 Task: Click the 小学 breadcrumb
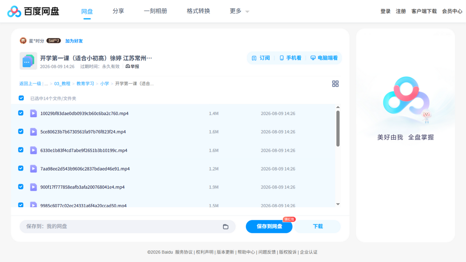(x=104, y=84)
